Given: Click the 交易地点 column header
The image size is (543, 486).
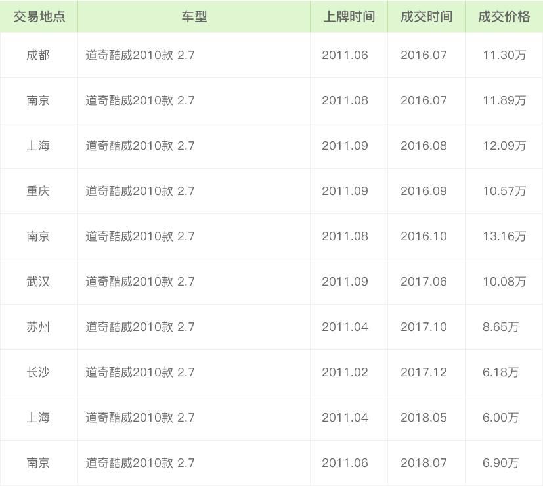Looking at the screenshot, I should coord(39,16).
